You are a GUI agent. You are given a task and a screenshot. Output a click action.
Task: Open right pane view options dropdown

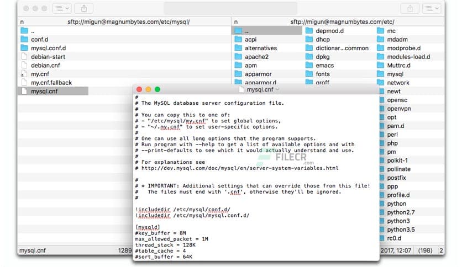(x=432, y=8)
